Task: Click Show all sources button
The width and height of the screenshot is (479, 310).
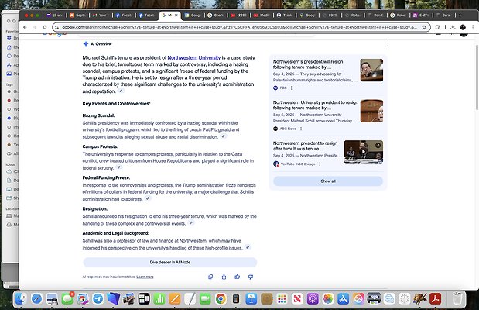Action: (x=328, y=181)
